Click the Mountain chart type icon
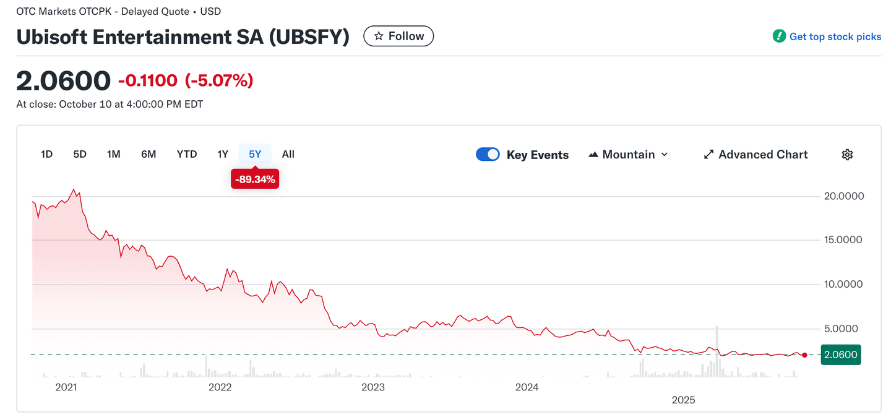891x417 pixels. point(593,155)
